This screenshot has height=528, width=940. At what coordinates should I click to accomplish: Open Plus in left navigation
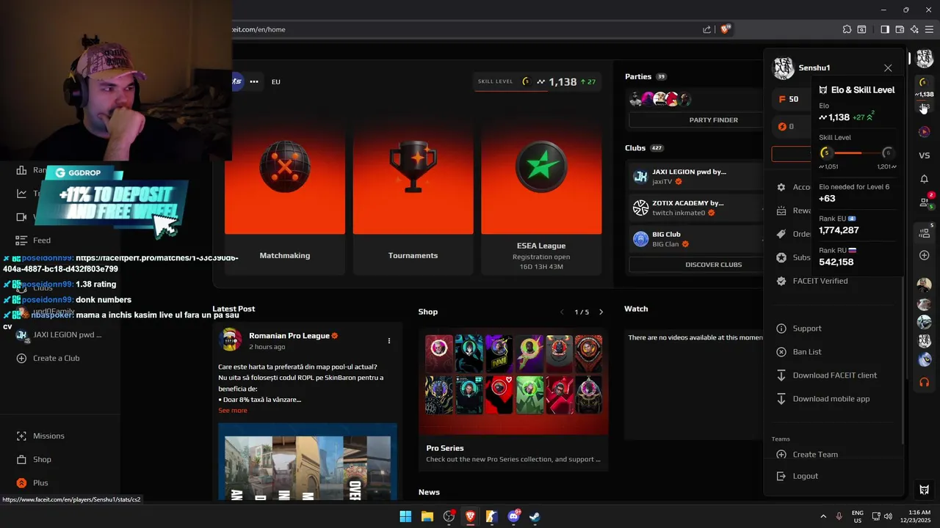40,483
